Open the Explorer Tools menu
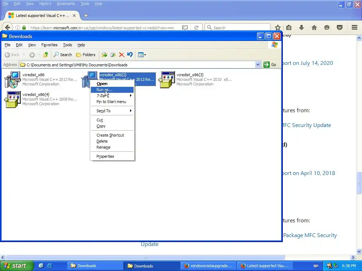Image resolution: width=362 pixels, height=271 pixels. coord(68,45)
